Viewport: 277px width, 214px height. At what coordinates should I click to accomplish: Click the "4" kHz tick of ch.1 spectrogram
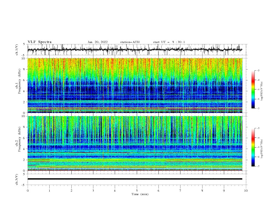[24, 91]
